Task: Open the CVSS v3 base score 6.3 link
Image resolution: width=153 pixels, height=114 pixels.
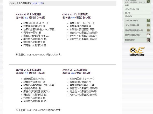Action: click(x=26, y=18)
